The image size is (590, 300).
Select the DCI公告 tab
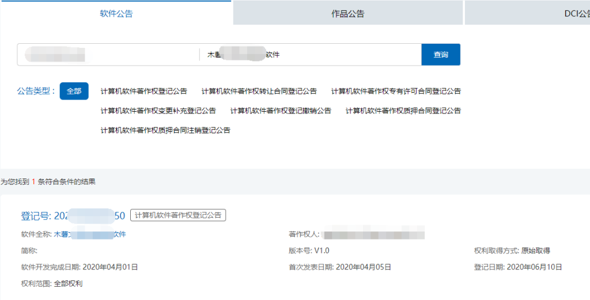click(576, 13)
